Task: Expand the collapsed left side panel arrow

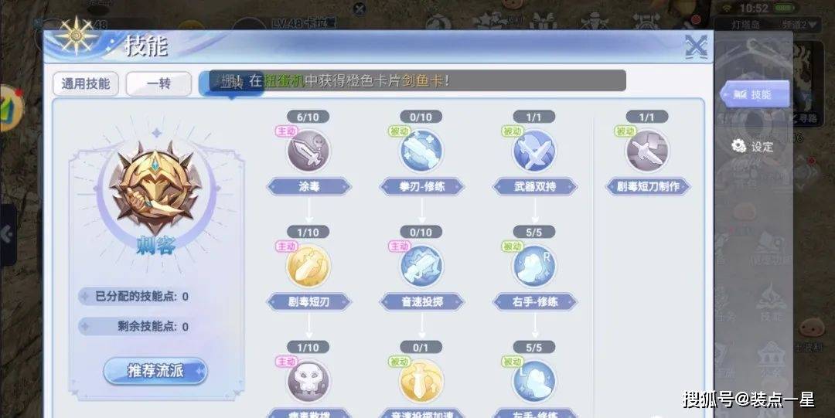Action: pyautogui.click(x=8, y=234)
